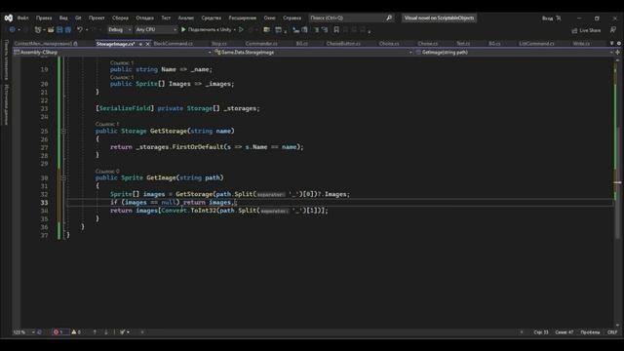Image resolution: width=624 pixels, height=351 pixels.
Task: Pin the StorageImage.cs tab
Action: point(140,44)
